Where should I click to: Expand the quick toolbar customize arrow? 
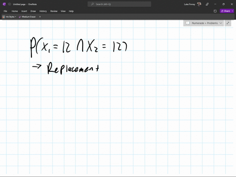(40, 17)
